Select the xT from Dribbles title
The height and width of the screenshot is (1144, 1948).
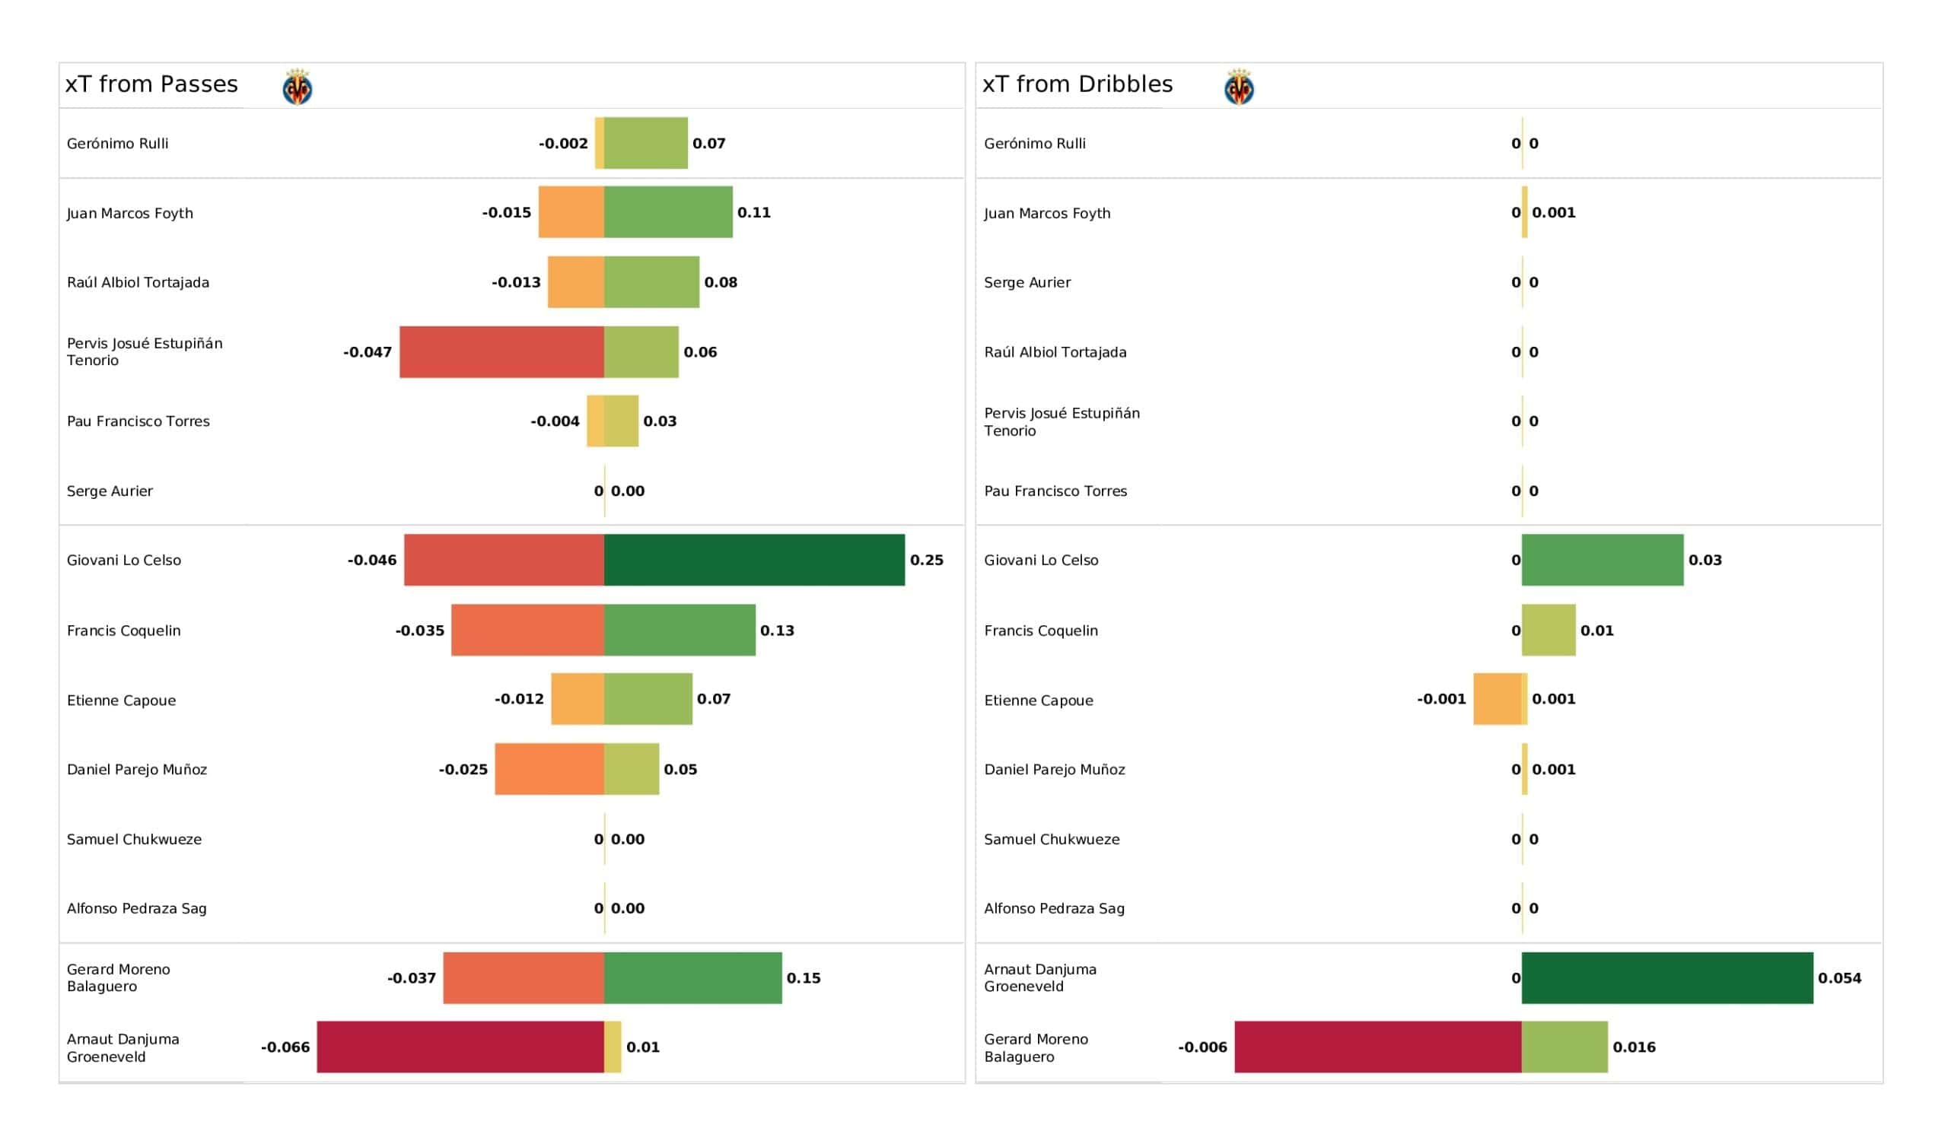click(x=1077, y=84)
